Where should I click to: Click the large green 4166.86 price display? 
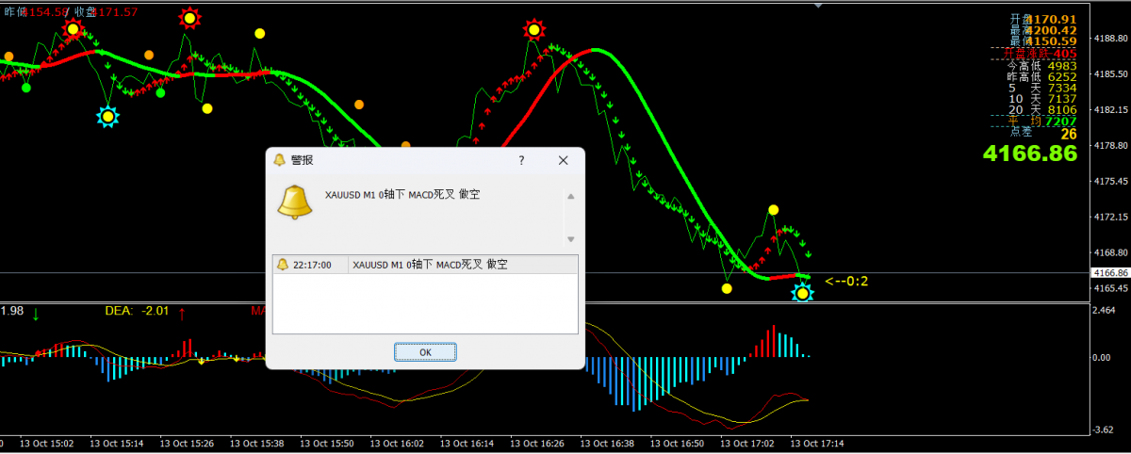coord(1029,153)
